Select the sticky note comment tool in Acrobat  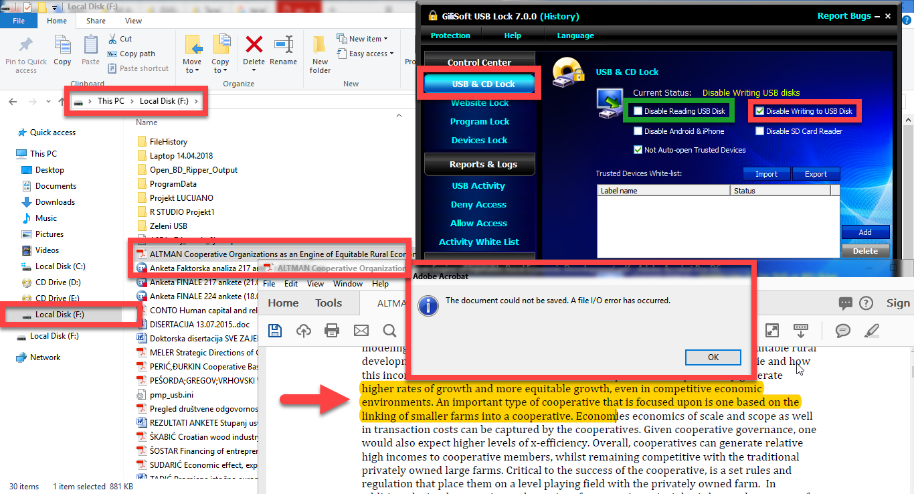[843, 330]
